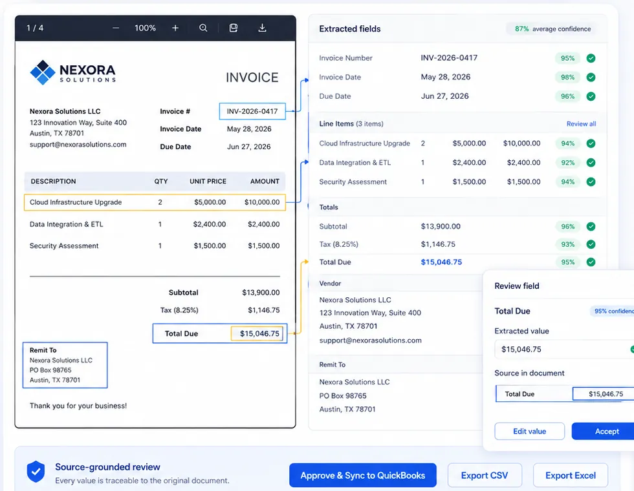
Task: Click the Remit To section header in Extracted fields
Action: 333,364
